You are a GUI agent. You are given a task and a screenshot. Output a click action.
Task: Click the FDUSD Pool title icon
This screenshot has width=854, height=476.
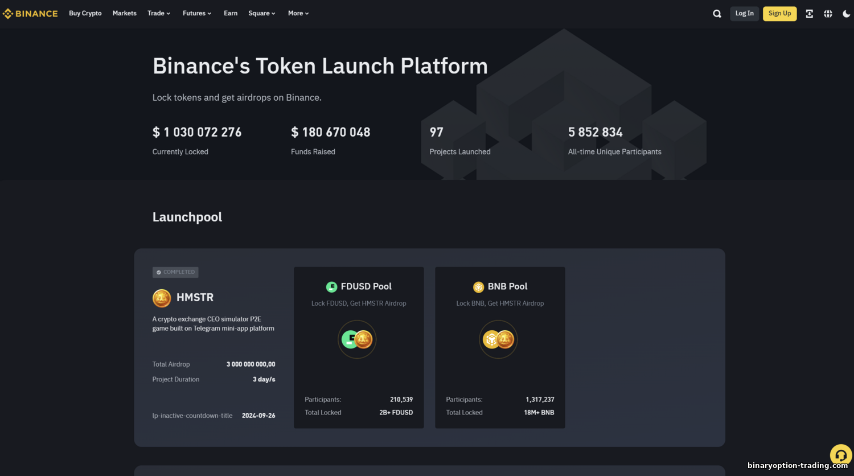331,287
